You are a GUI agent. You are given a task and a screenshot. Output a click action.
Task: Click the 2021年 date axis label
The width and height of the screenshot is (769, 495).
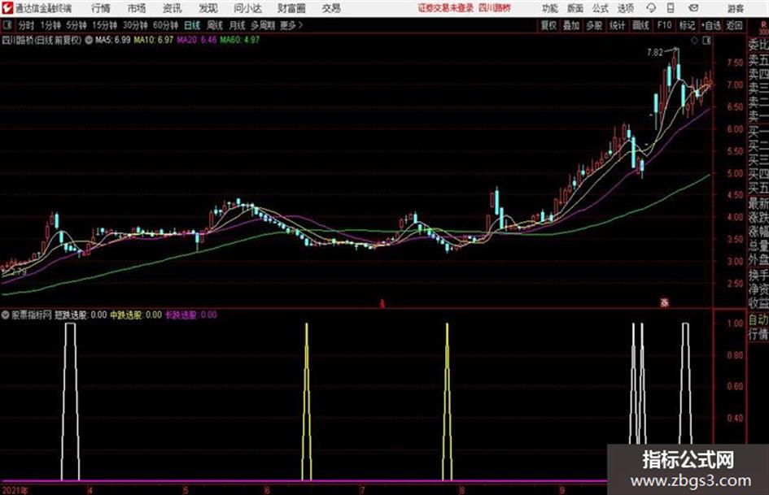point(15,490)
